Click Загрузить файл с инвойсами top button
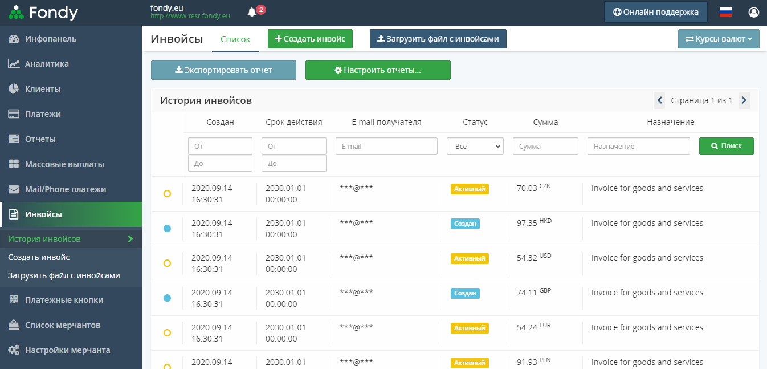Screen dimensions: 767x369 [x=438, y=39]
